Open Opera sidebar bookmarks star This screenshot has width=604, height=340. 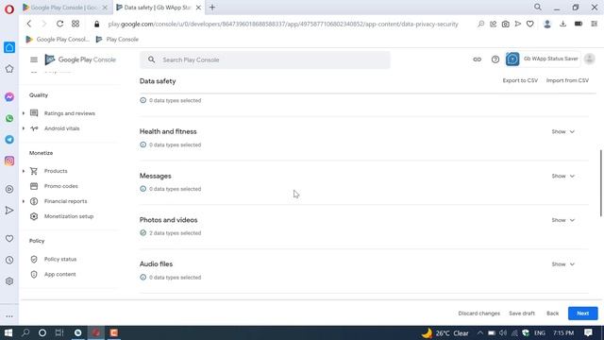pyautogui.click(x=9, y=69)
